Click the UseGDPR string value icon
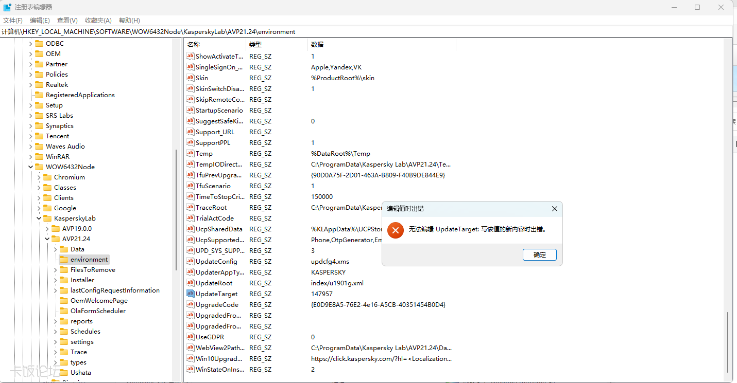 190,337
